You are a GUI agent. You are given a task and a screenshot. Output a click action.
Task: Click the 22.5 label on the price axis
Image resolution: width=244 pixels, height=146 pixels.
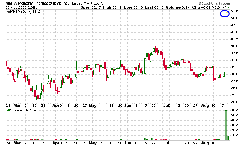coord(235,95)
